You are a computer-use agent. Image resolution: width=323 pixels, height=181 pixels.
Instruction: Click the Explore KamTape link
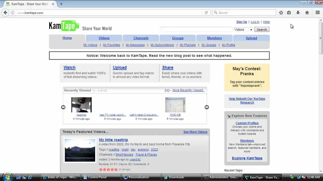coord(247,158)
